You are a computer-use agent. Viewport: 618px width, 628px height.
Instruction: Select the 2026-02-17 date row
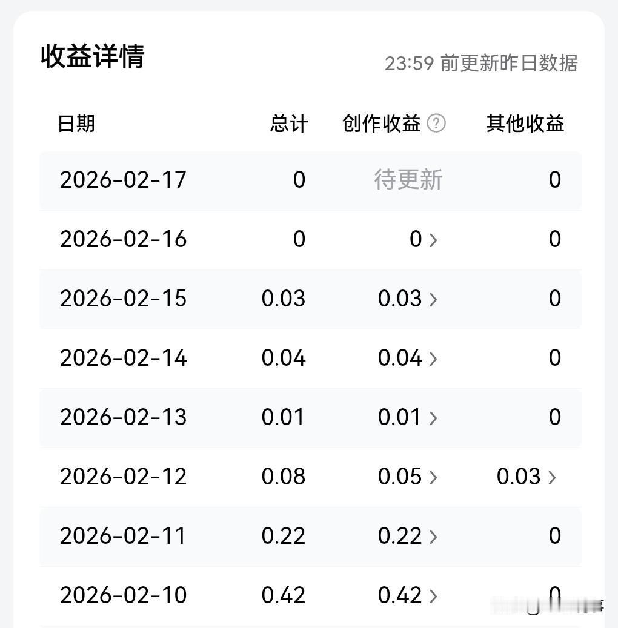[x=123, y=179]
